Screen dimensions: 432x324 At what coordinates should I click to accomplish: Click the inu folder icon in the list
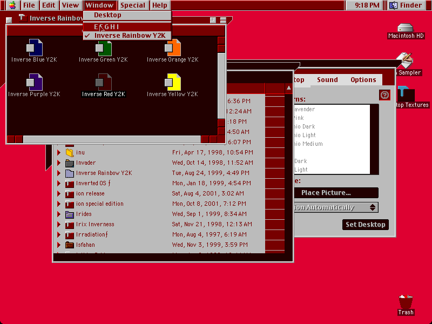(70, 152)
